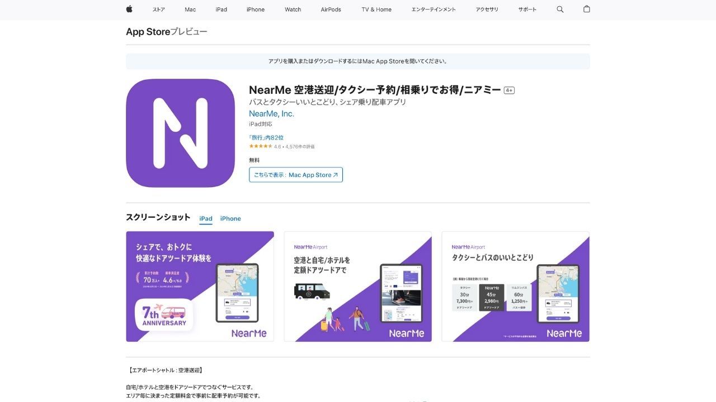This screenshot has width=716, height=402.
Task: Click the Mac App Store view button
Action: [x=296, y=175]
